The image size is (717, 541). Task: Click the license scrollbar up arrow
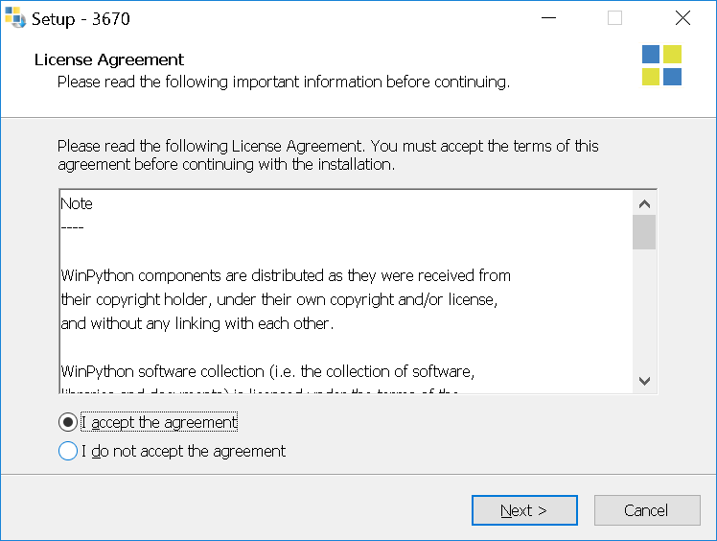tap(644, 203)
